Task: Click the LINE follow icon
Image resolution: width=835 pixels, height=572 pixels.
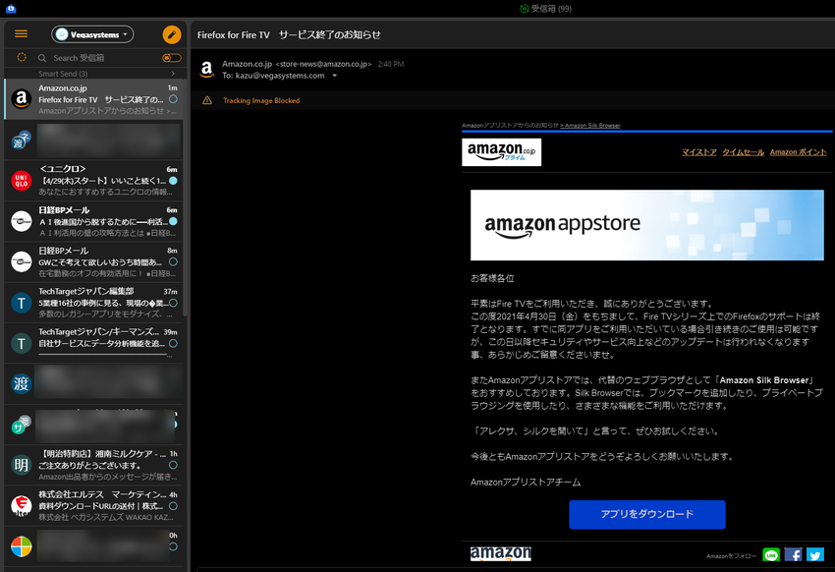Action: [771, 555]
